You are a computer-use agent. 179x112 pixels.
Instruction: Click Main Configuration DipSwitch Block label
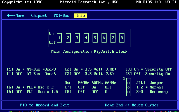(x=89, y=52)
